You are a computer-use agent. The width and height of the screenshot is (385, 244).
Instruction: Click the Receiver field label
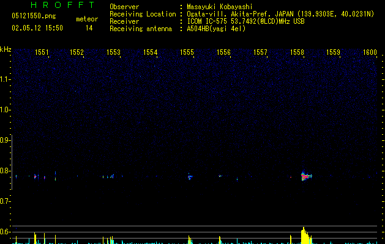pos(124,21)
